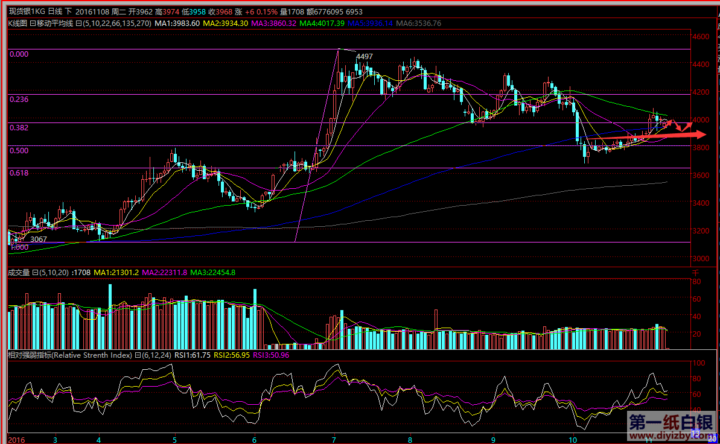Screen dimensions: 720x444
Task: Click the green MA4:4017.39 legend label
Action: (323, 24)
